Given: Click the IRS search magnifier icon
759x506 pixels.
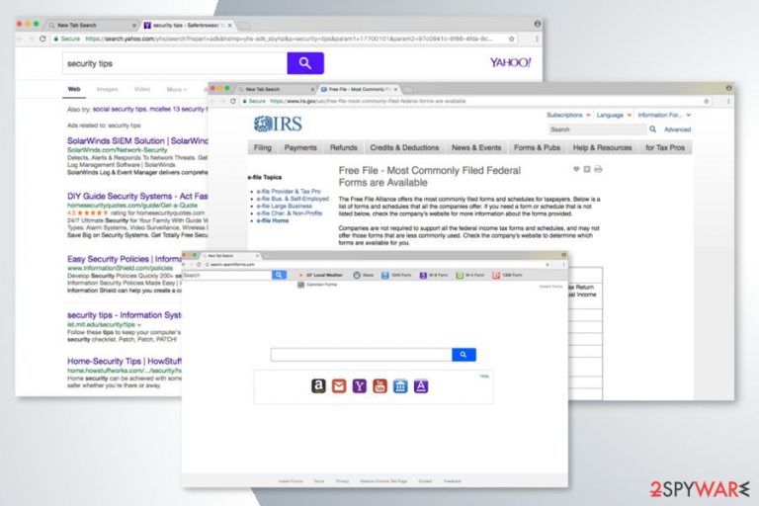Looking at the screenshot, I should click(652, 129).
